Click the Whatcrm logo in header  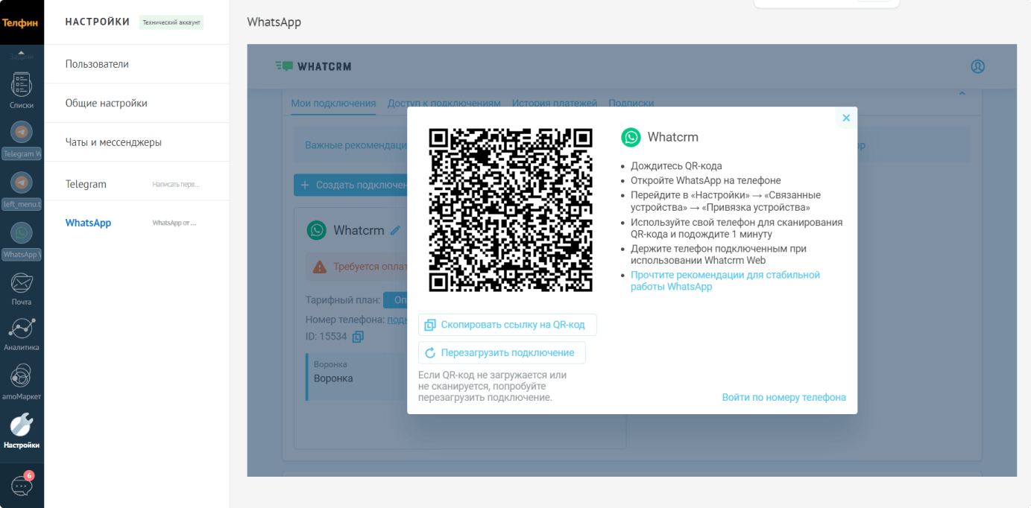point(313,66)
